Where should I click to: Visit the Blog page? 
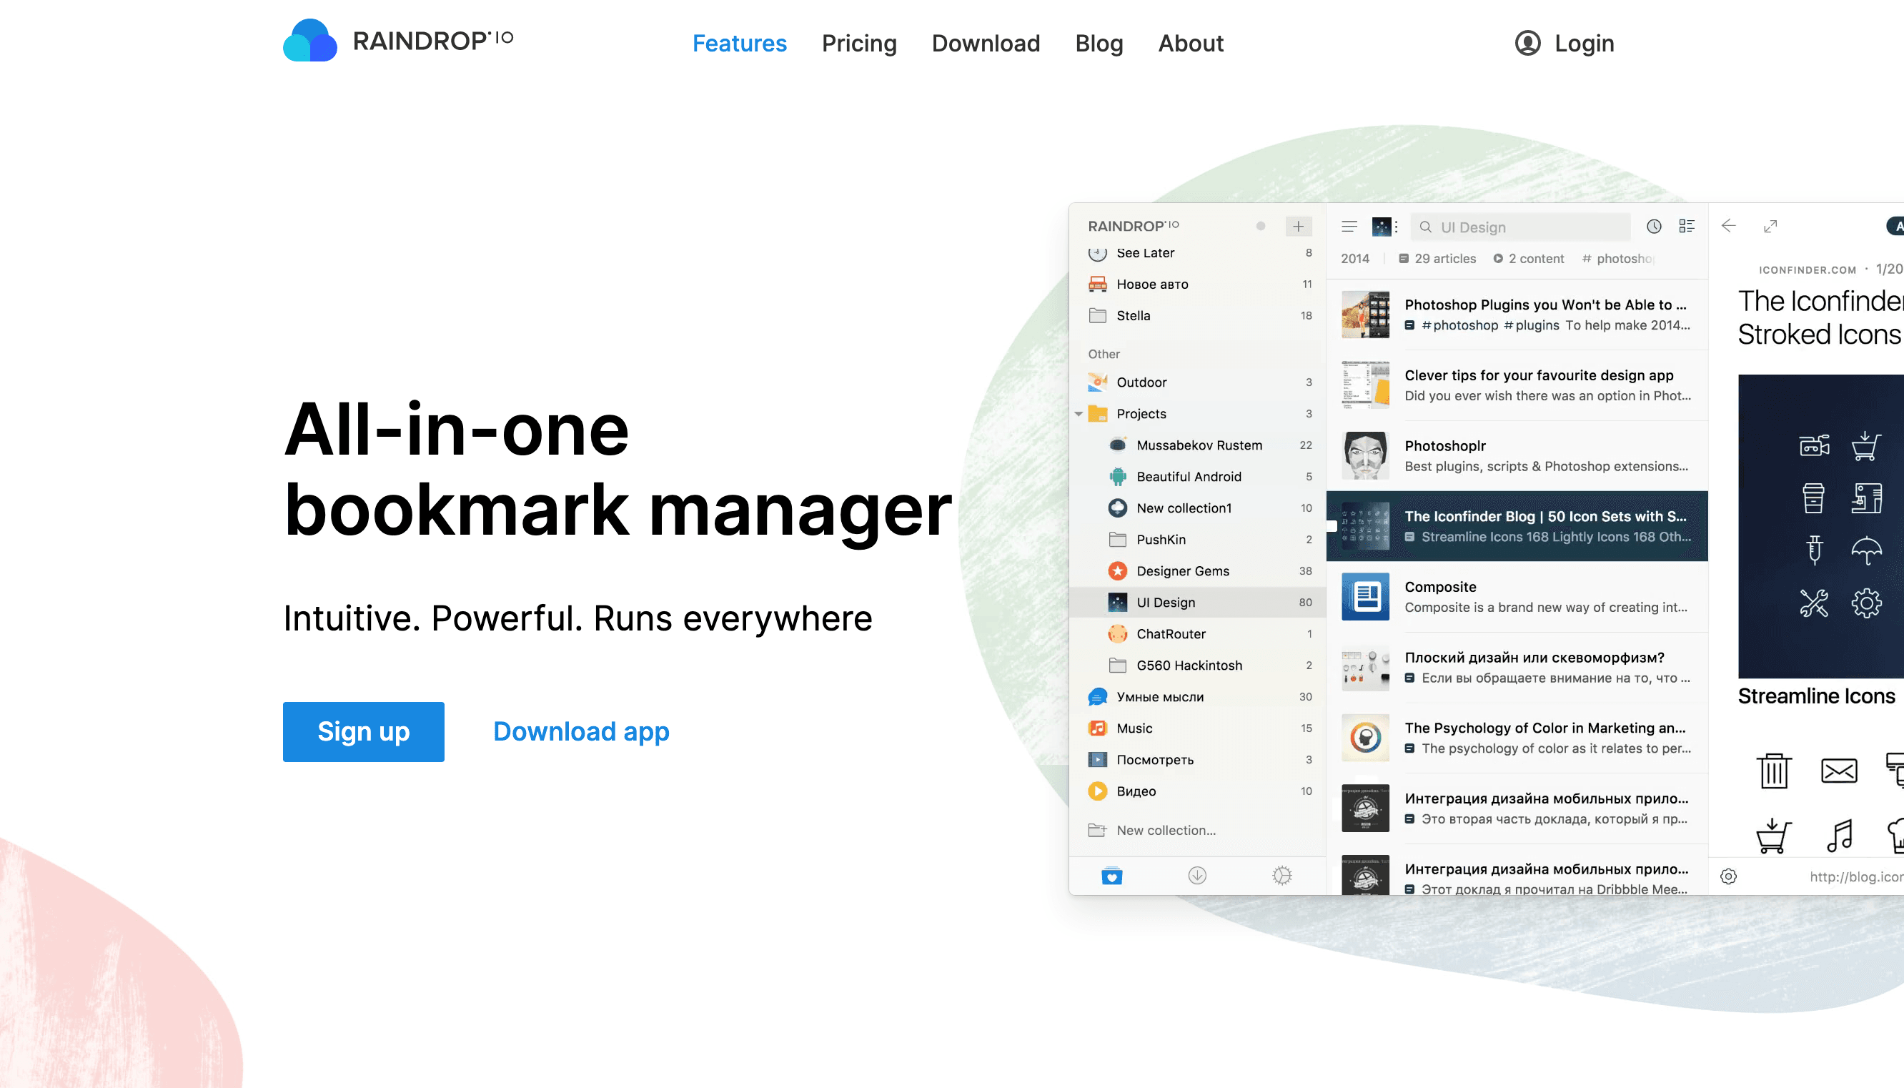tap(1099, 44)
